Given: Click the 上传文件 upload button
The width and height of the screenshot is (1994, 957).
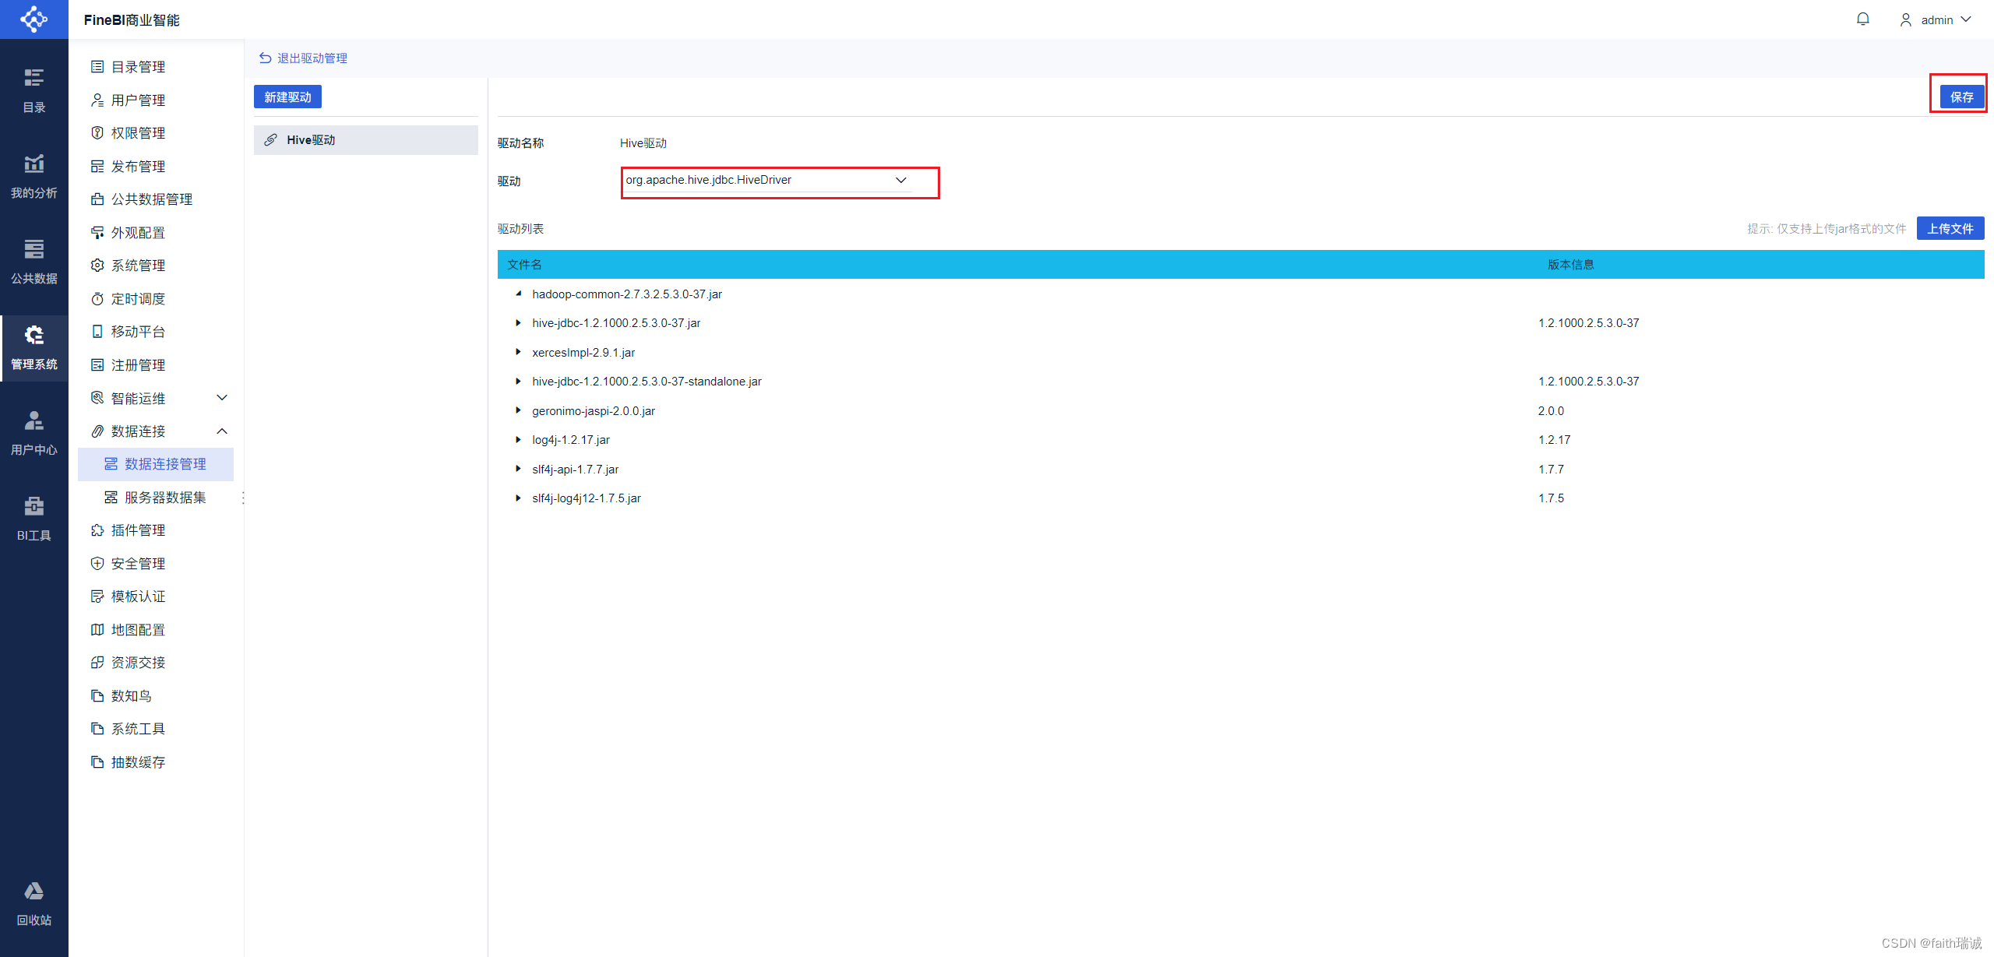Looking at the screenshot, I should [1950, 229].
